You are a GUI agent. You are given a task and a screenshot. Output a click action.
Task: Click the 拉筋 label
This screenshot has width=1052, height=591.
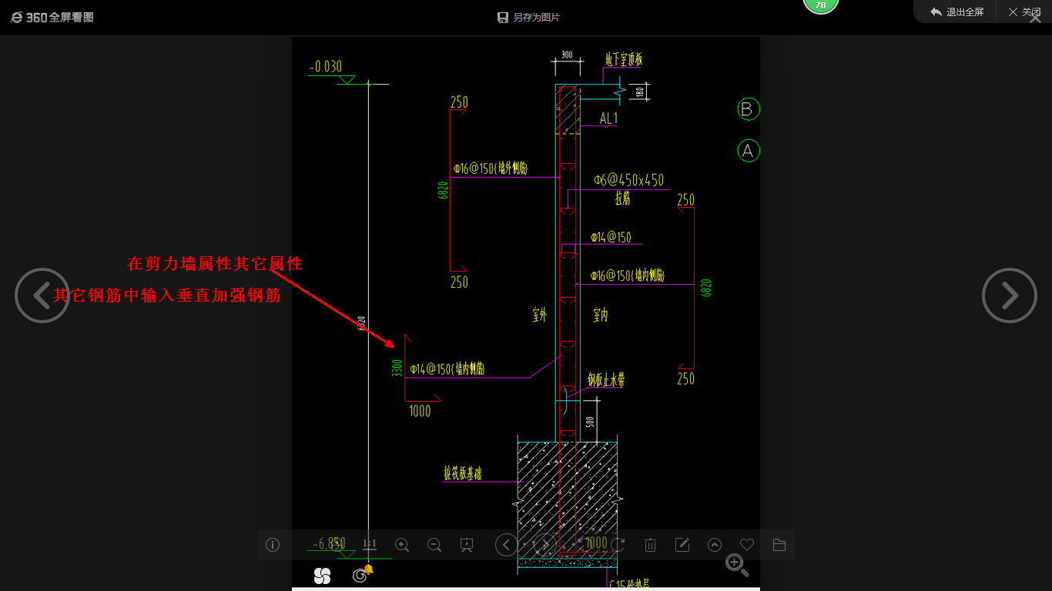[622, 199]
